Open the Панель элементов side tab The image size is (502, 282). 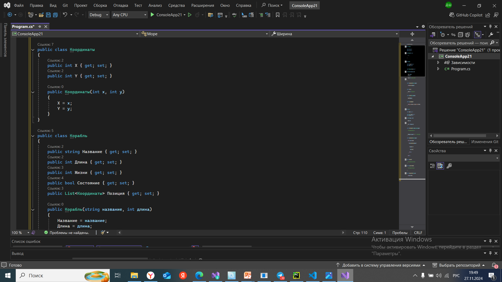[x=5, y=40]
